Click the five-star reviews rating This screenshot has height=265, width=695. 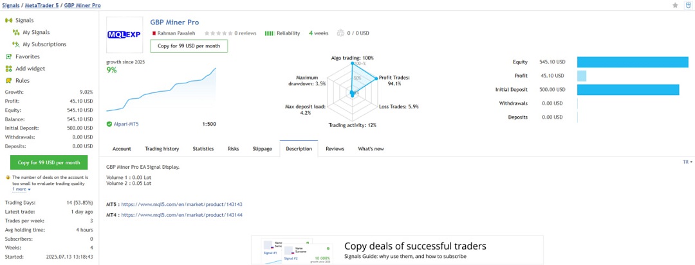coord(218,33)
